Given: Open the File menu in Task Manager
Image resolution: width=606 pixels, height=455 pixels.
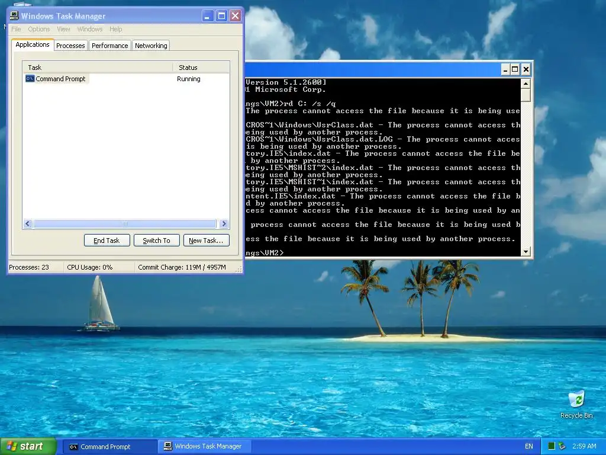Looking at the screenshot, I should pyautogui.click(x=16, y=29).
